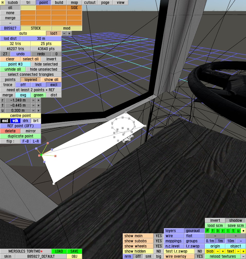This screenshot has height=259, width=246.
Task: Decrease LOD level with minus
Action: pos(64,33)
